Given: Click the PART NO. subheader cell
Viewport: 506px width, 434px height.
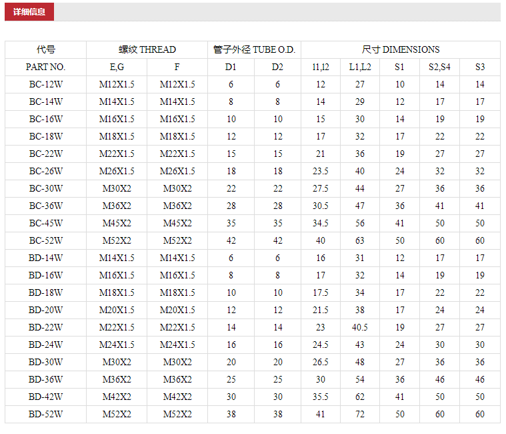Looking at the screenshot, I should tap(45, 67).
